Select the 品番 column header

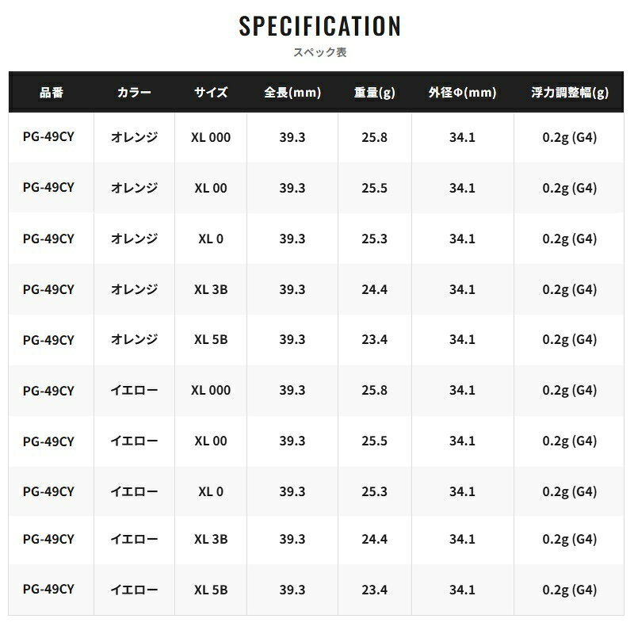51,93
